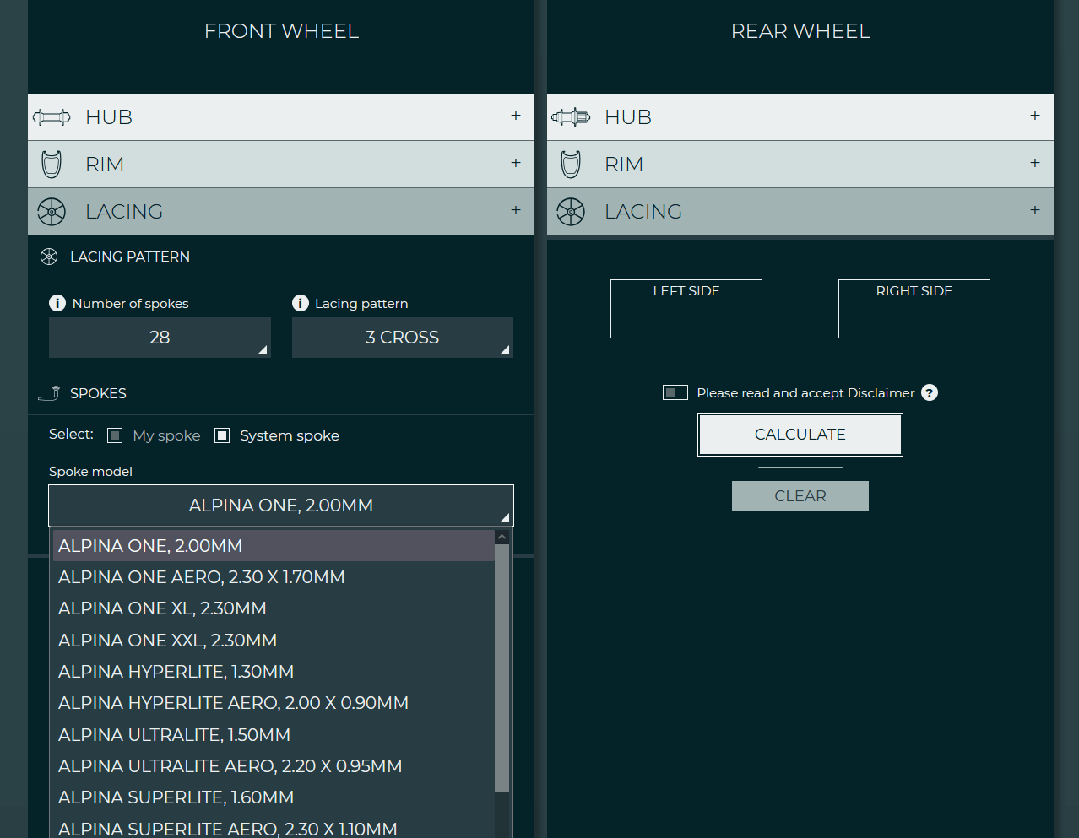1079x838 pixels.
Task: Click the System spoke label text
Action: [290, 435]
